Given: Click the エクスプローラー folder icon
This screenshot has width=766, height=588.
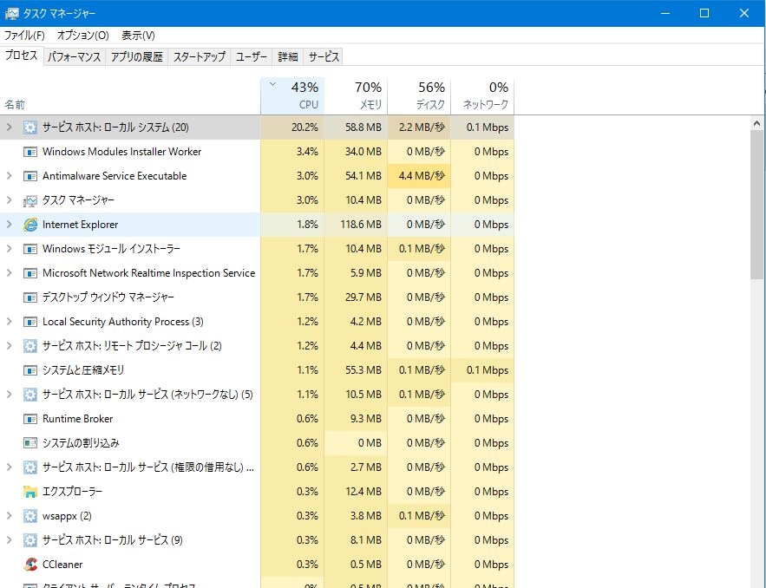Looking at the screenshot, I should click(30, 492).
